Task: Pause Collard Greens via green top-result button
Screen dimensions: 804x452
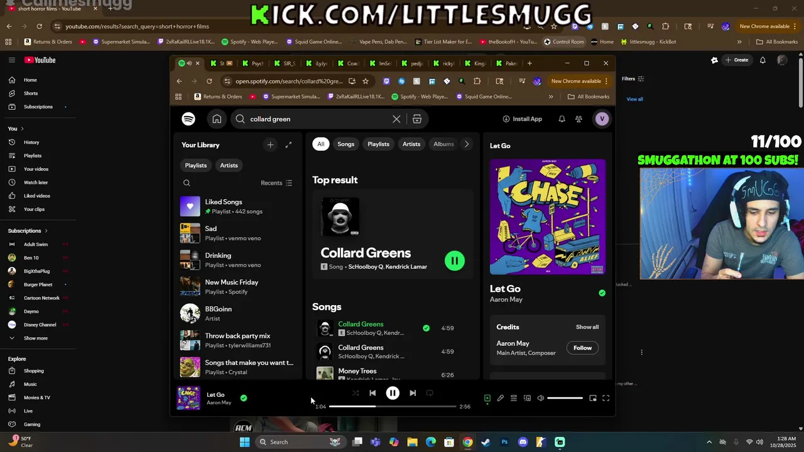Action: pos(455,261)
